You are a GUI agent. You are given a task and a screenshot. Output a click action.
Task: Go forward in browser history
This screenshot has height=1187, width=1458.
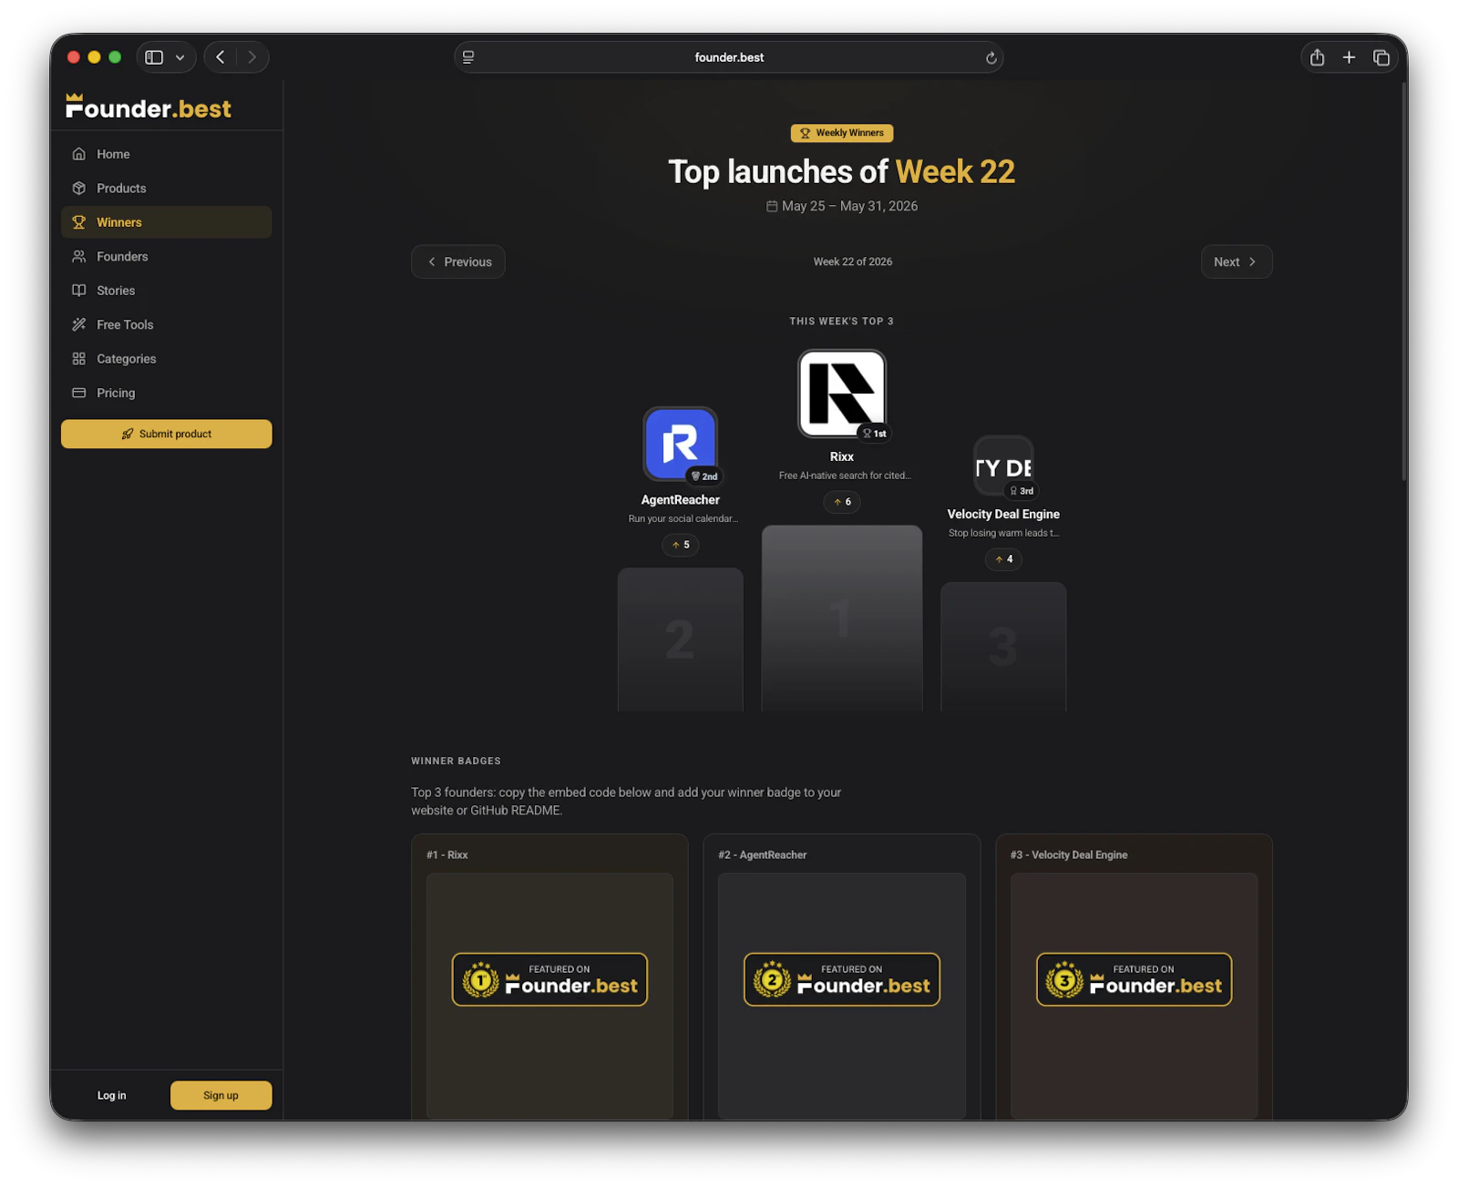tap(252, 57)
